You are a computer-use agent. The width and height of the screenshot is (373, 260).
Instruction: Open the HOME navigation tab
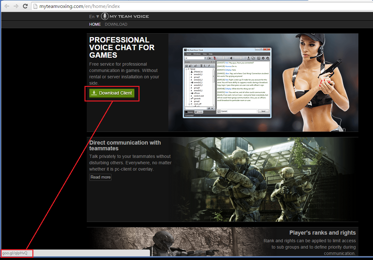tap(95, 24)
